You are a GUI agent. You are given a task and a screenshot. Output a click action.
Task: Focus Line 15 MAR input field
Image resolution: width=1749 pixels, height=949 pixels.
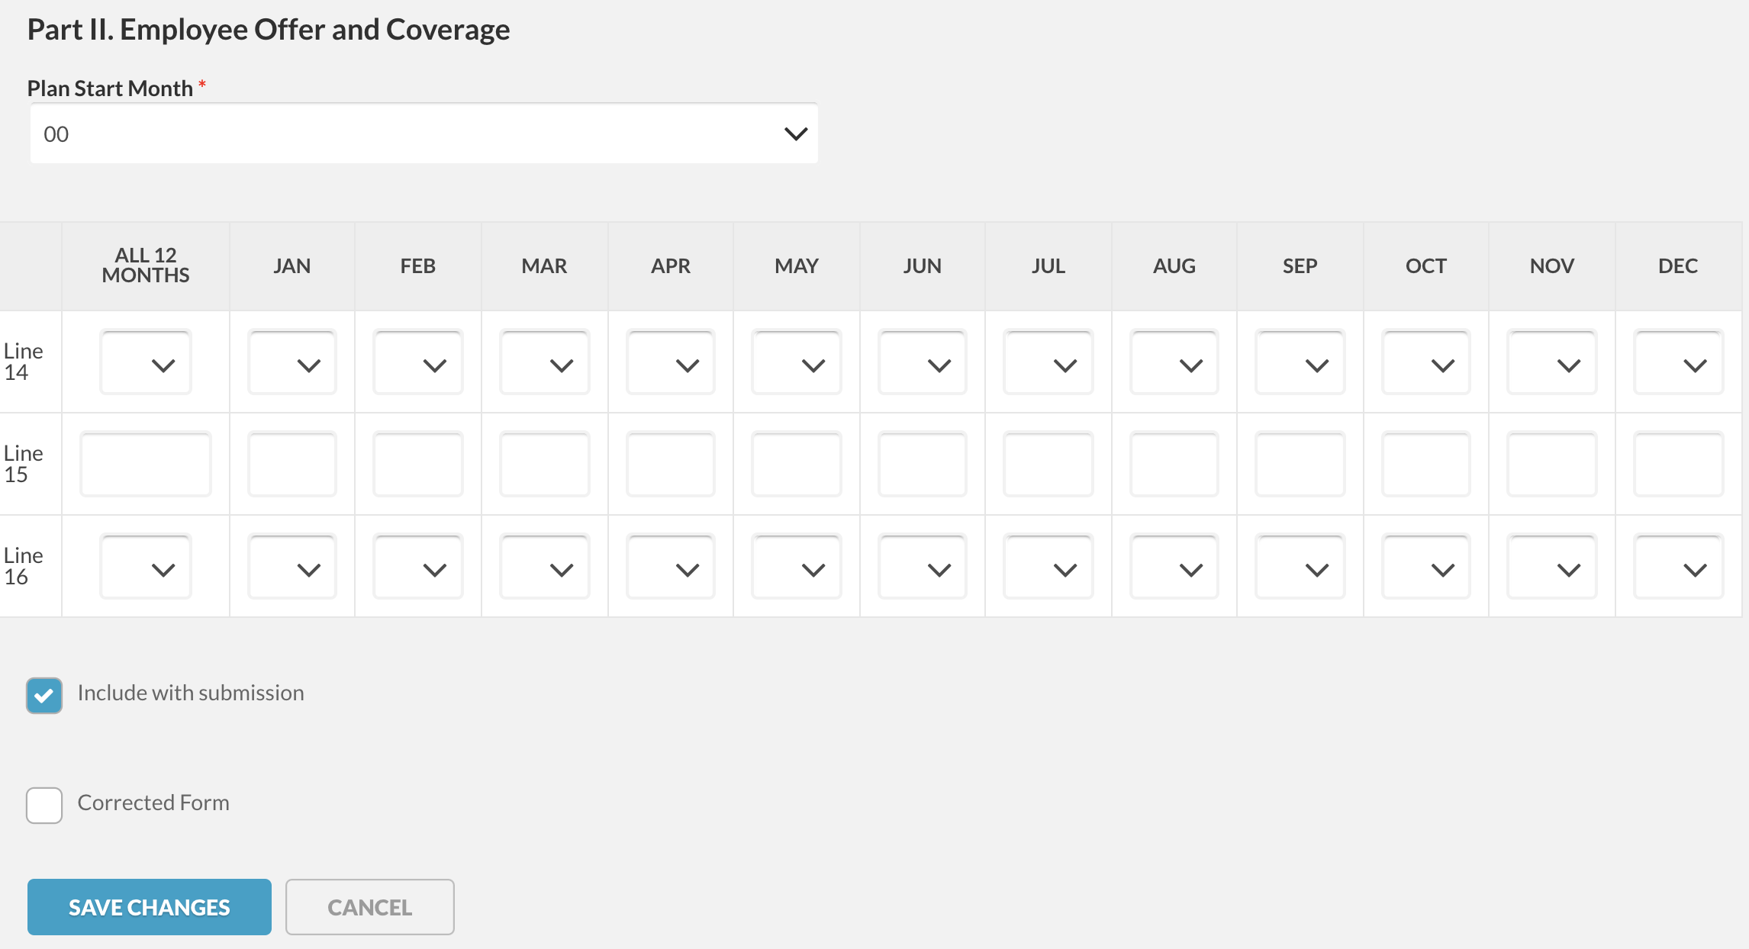[x=544, y=464]
